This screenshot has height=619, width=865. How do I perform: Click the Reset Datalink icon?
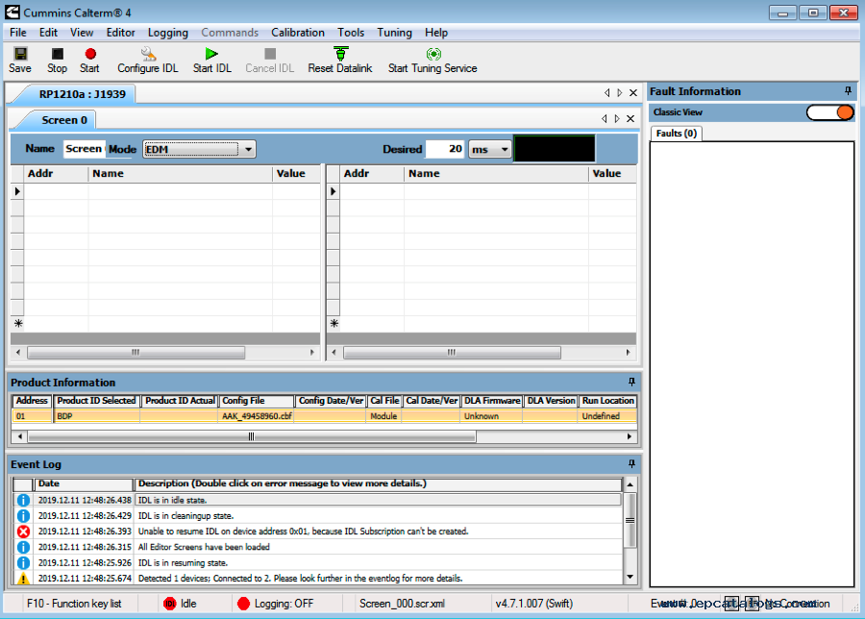pyautogui.click(x=341, y=54)
